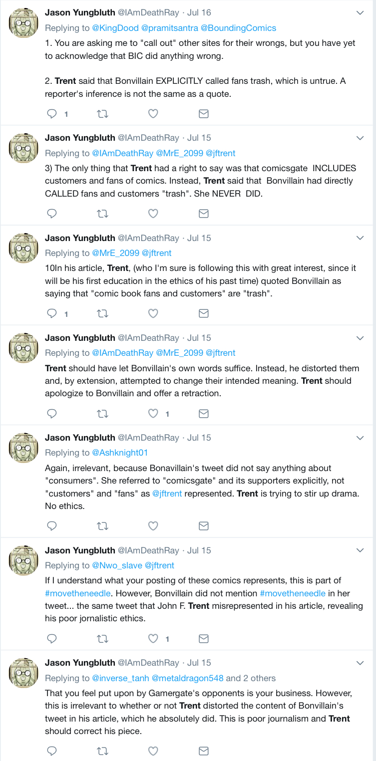This screenshot has width=376, height=761.
Task: Reply to the "Trent should have let" tweet
Action: pyautogui.click(x=52, y=413)
